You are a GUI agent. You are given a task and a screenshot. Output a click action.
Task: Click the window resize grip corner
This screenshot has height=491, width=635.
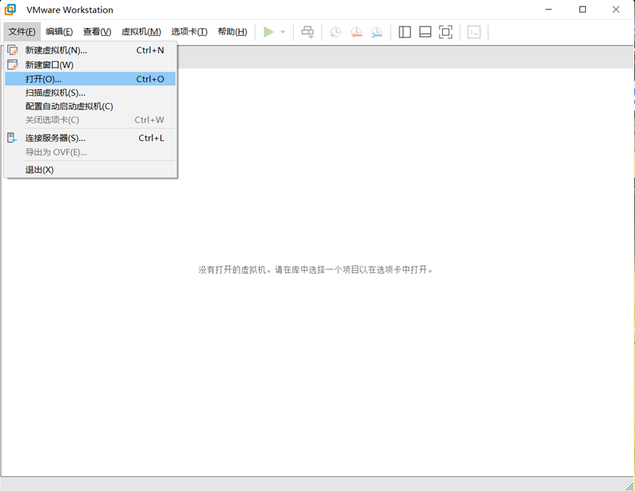point(630,486)
